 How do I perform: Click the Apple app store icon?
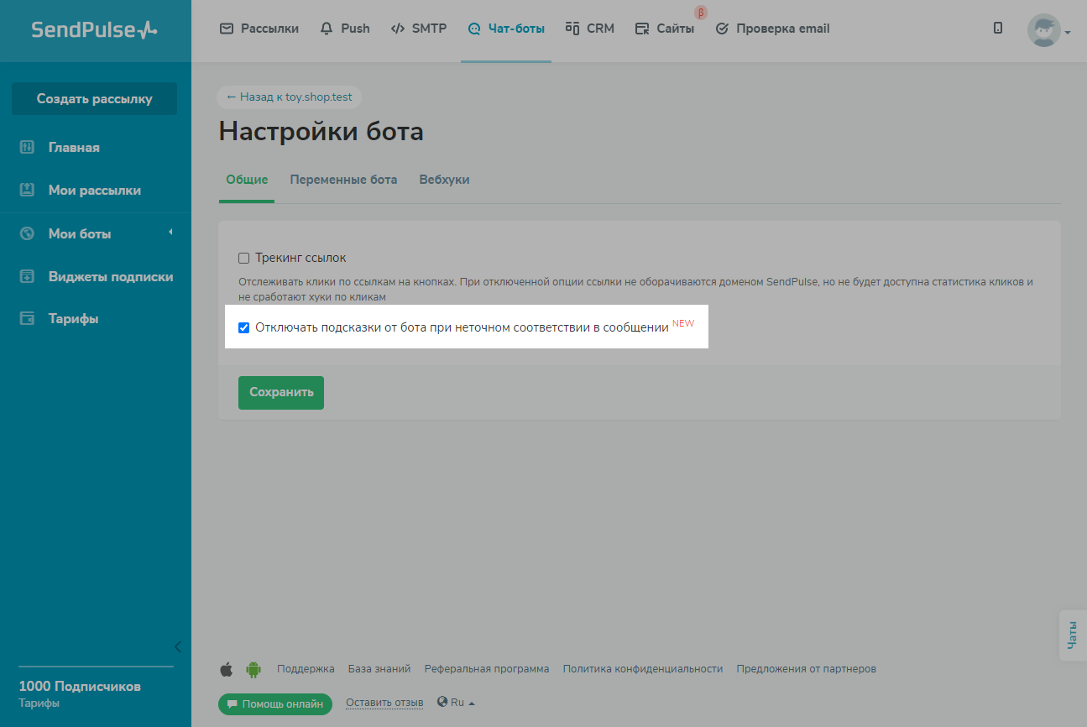pyautogui.click(x=226, y=669)
